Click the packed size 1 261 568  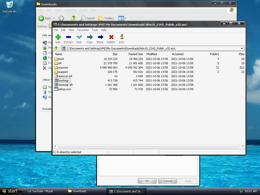point(137,85)
